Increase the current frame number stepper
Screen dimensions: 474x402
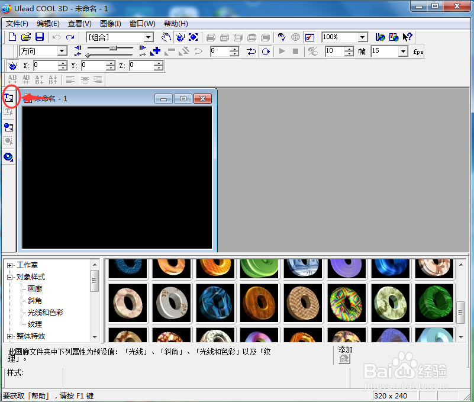click(x=234, y=49)
